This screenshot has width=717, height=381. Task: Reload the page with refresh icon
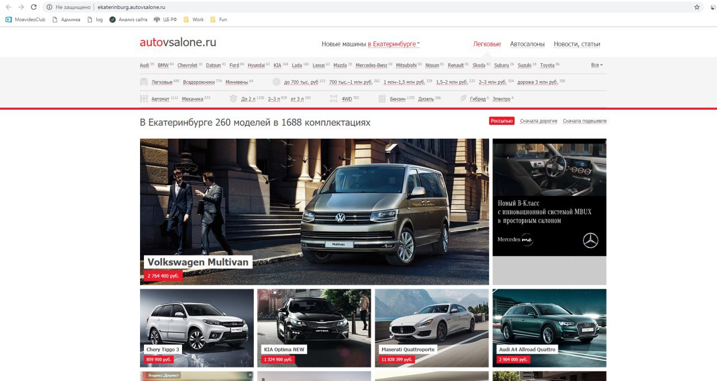pyautogui.click(x=34, y=7)
